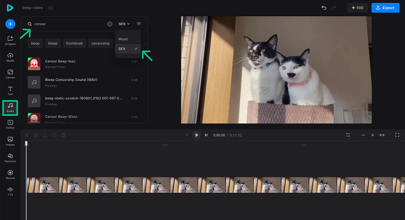The width and height of the screenshot is (405, 220).
Task: Click the blue plus add button
Action: [10, 24]
